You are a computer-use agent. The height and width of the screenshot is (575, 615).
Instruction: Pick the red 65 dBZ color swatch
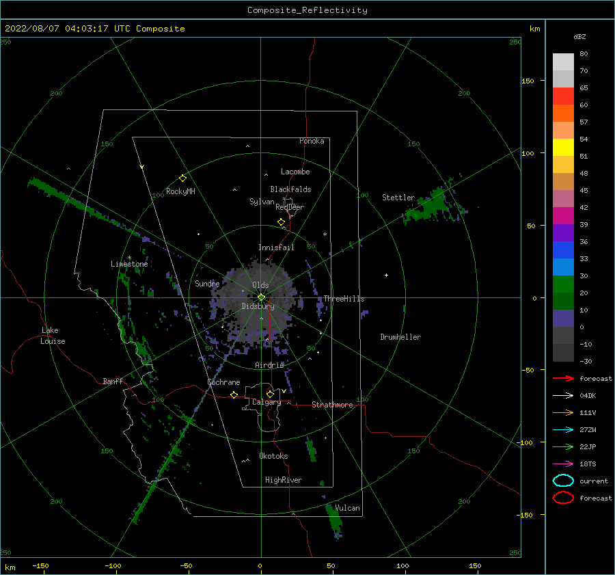tap(563, 96)
